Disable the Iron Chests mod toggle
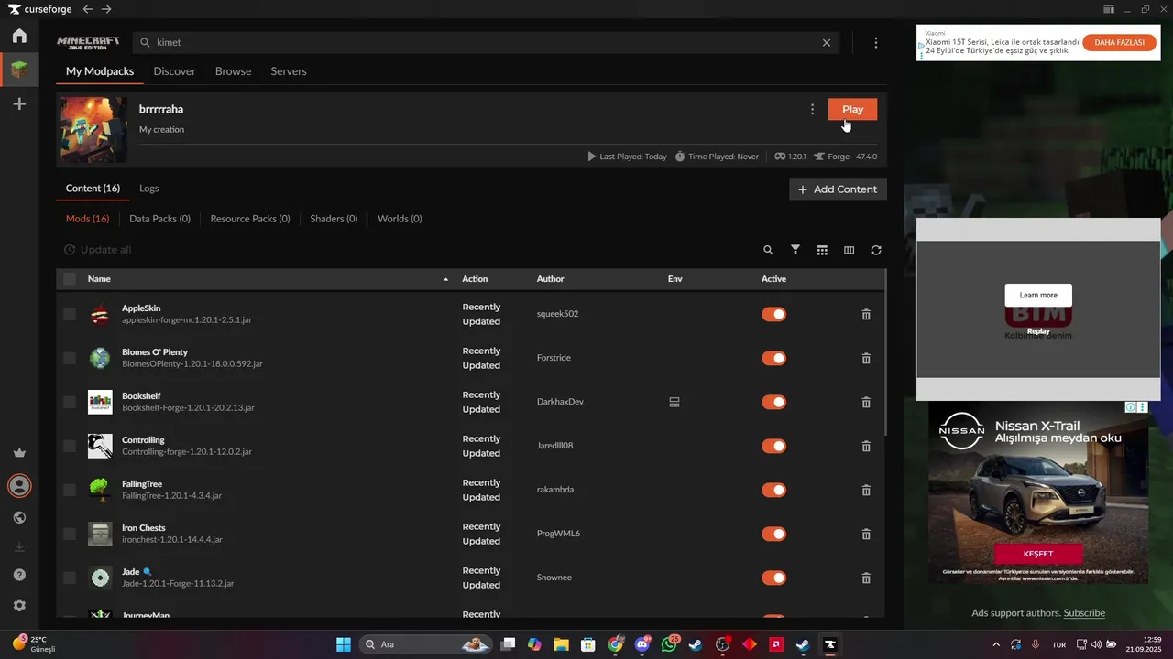The height and width of the screenshot is (659, 1173). coord(774,534)
